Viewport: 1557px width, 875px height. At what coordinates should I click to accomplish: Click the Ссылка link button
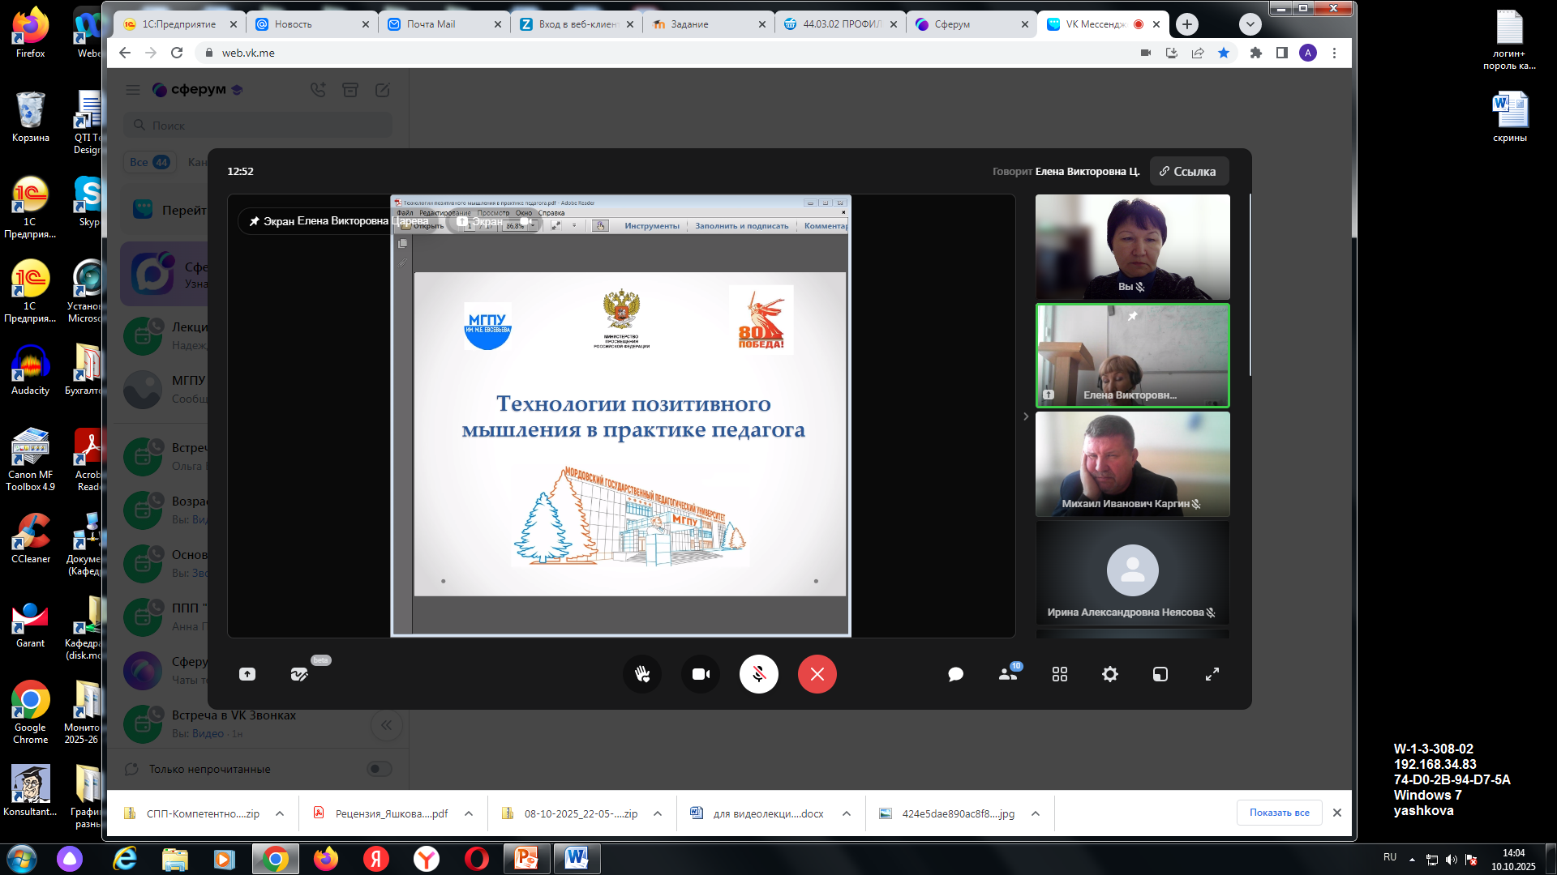1188,171
